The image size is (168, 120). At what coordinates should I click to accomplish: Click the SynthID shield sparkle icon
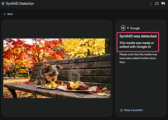[123, 28]
